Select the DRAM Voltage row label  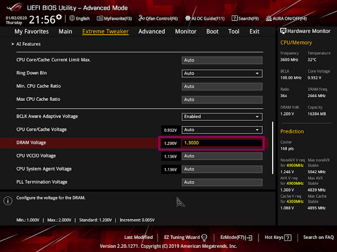click(31, 142)
